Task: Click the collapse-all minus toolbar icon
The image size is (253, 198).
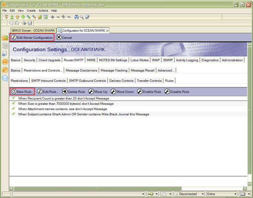Action: pyautogui.click(x=69, y=17)
